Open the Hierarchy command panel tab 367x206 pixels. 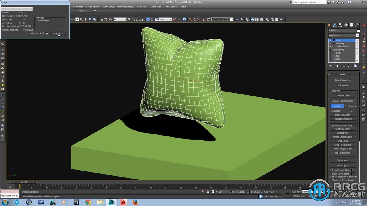(340, 25)
